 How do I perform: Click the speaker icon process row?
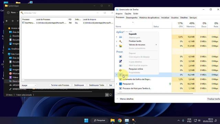tap(120, 70)
